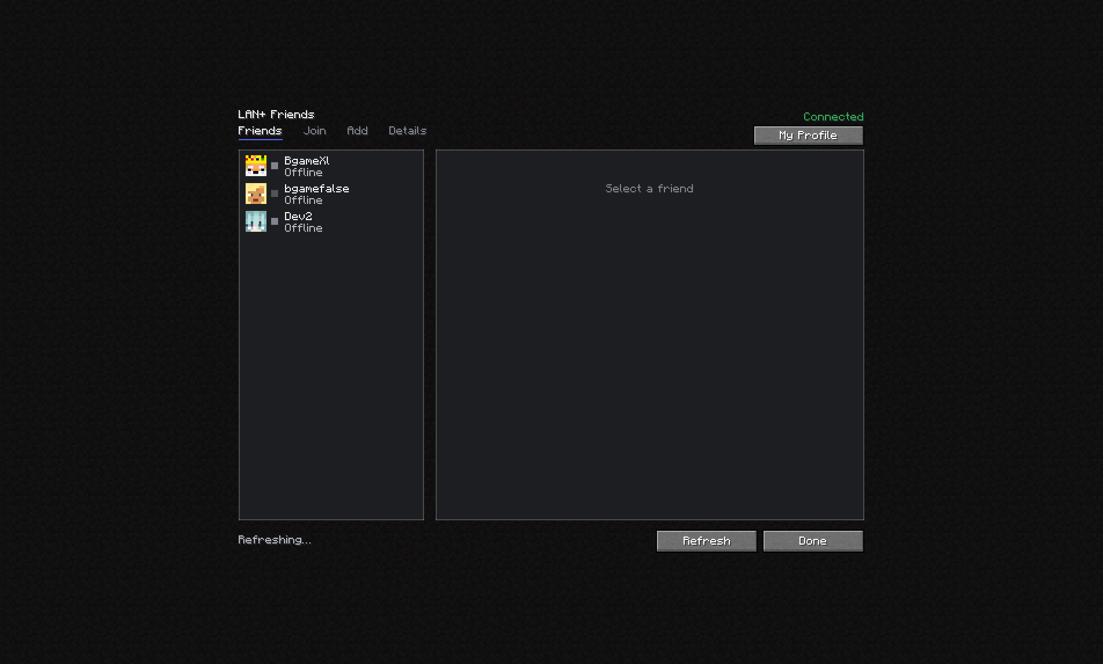Select friend Dev2 by name
This screenshot has width=1103, height=664.
(x=298, y=216)
